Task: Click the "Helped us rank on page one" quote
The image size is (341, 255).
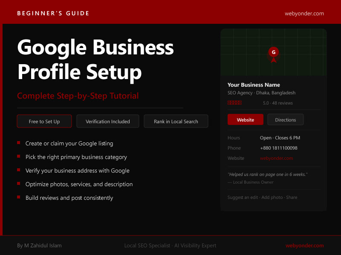Action: 268,174
